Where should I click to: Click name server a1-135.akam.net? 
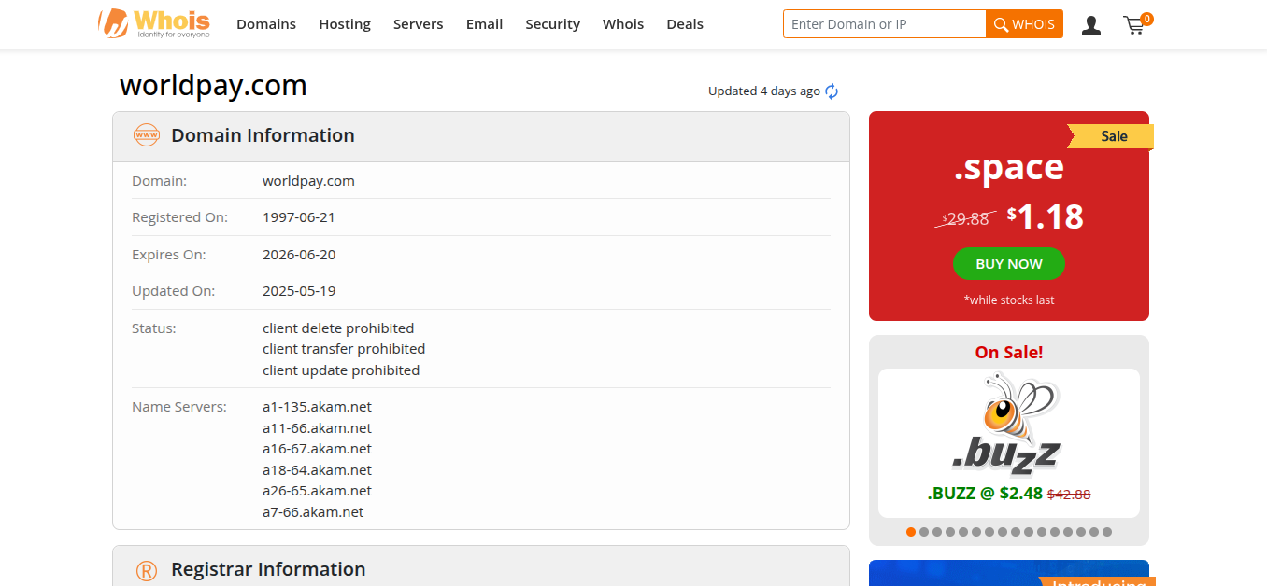coord(317,407)
